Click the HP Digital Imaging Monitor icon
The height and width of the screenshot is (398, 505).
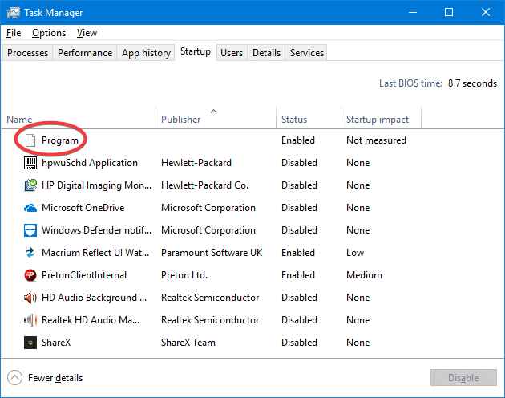(x=30, y=185)
